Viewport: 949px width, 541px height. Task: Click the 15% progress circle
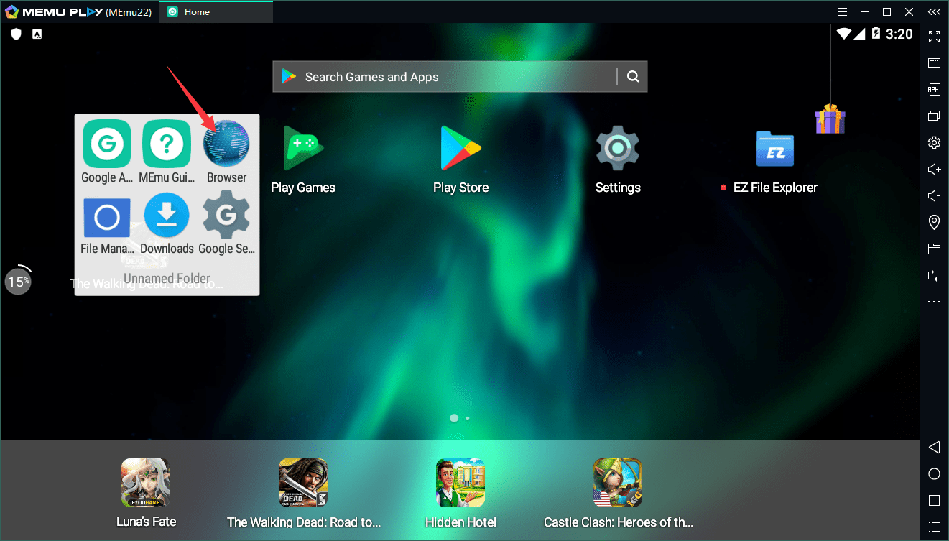point(19,281)
